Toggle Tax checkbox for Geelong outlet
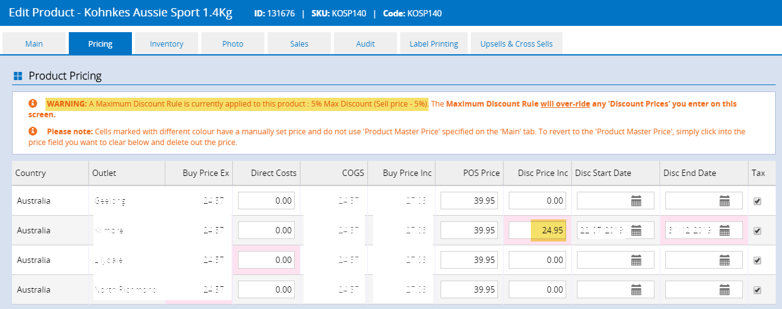Viewport: 782px width, 309px height. pos(757,201)
